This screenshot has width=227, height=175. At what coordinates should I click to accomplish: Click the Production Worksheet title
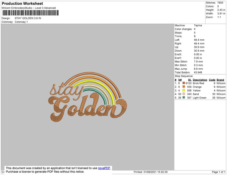click(x=22, y=3)
